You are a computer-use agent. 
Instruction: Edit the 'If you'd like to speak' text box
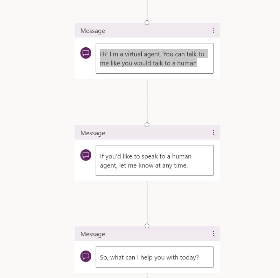[x=155, y=160]
